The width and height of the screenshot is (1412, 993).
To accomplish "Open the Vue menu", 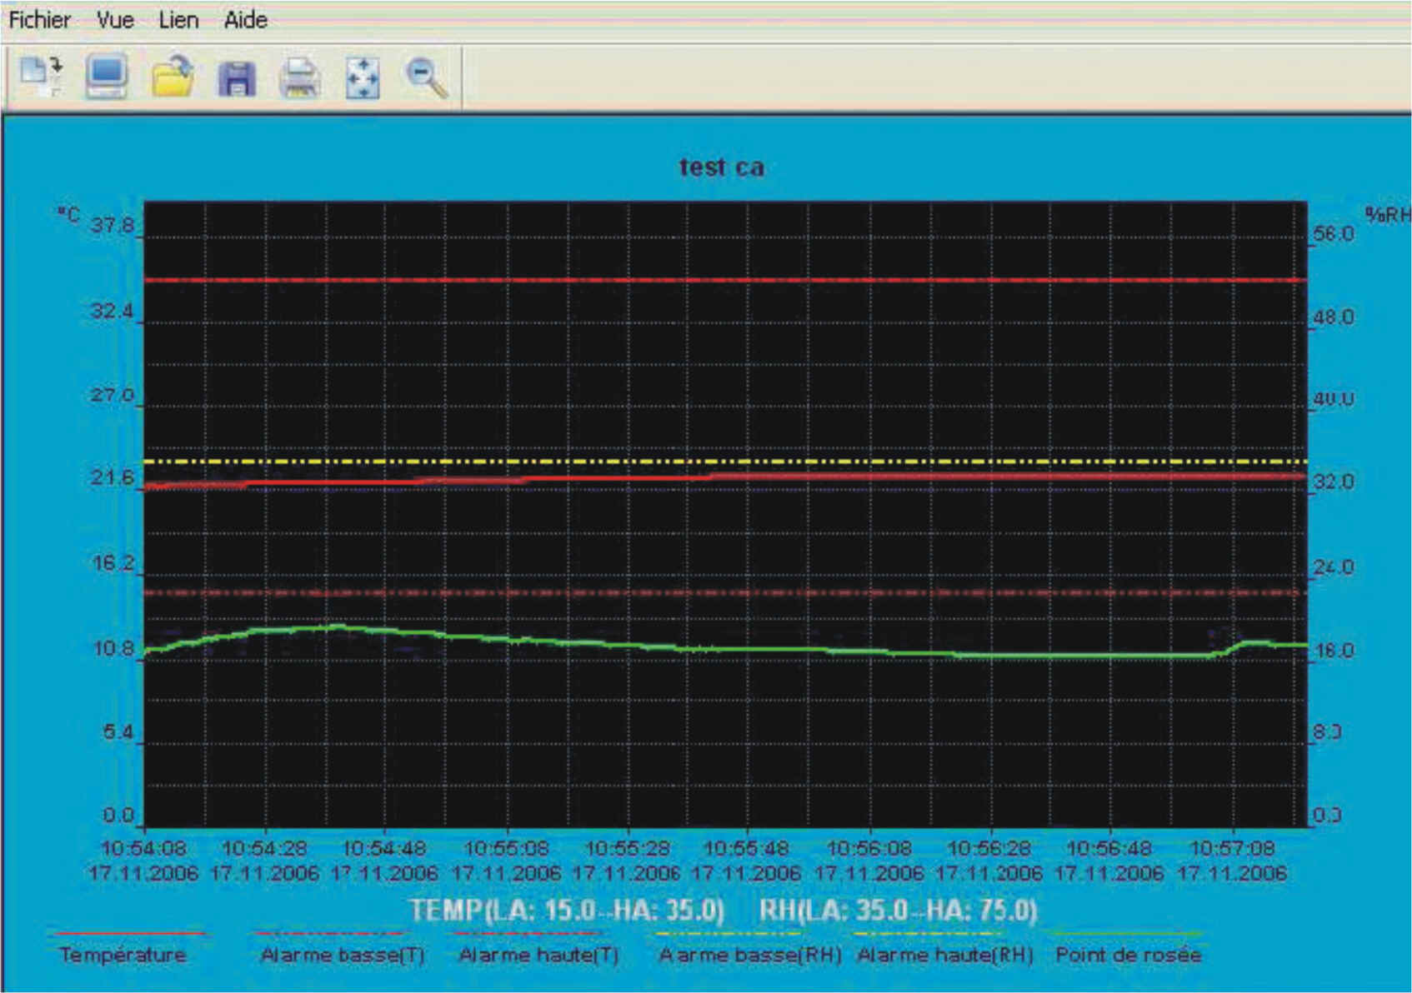I will (115, 20).
